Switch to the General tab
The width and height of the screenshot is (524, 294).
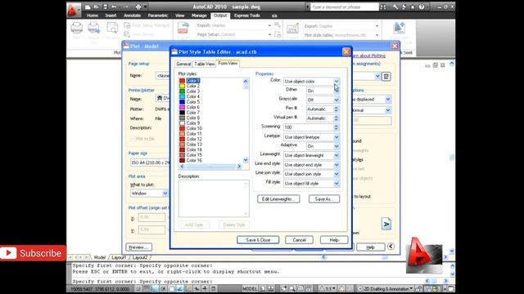point(183,64)
